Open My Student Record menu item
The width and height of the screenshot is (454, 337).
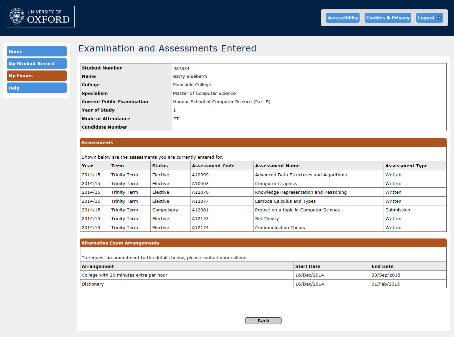[37, 63]
